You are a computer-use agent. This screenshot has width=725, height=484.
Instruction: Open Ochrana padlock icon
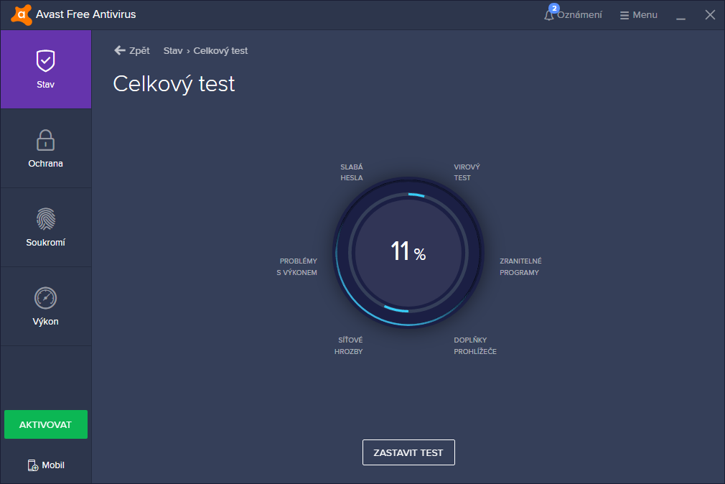[x=46, y=140]
